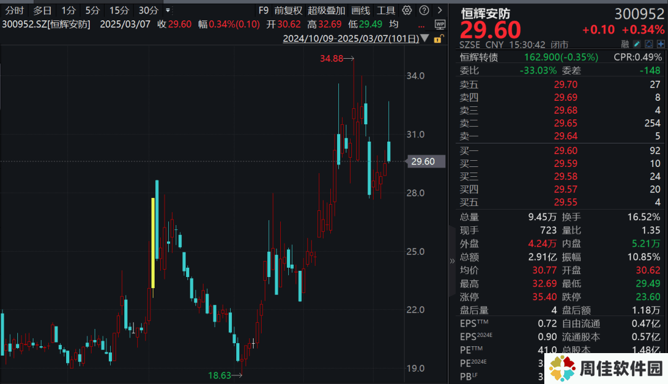Click the 买五 29.55 order row
668x384 pixels.
(x=560, y=202)
